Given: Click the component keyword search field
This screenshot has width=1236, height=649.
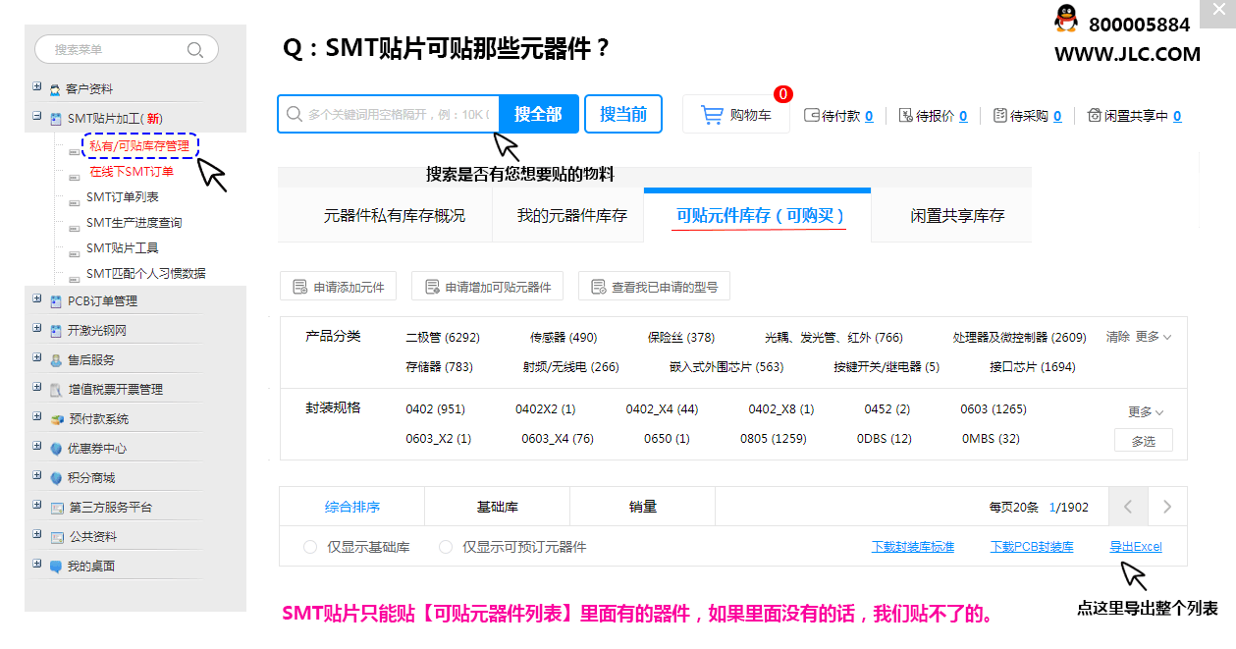Looking at the screenshot, I should (398, 115).
